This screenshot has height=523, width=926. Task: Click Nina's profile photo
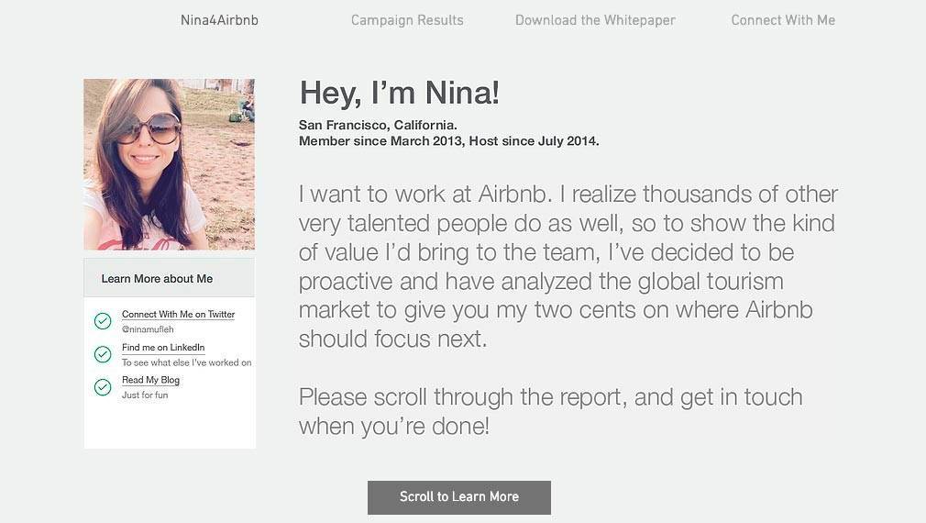click(x=170, y=164)
